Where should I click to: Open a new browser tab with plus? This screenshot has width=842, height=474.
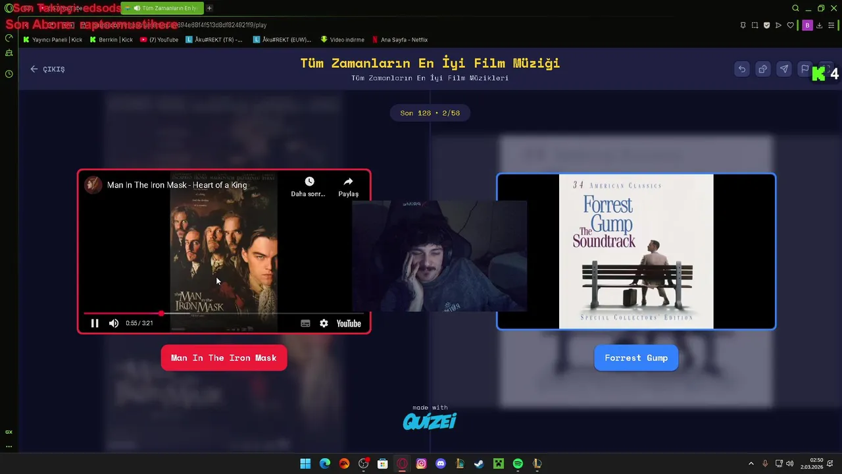[x=209, y=8]
